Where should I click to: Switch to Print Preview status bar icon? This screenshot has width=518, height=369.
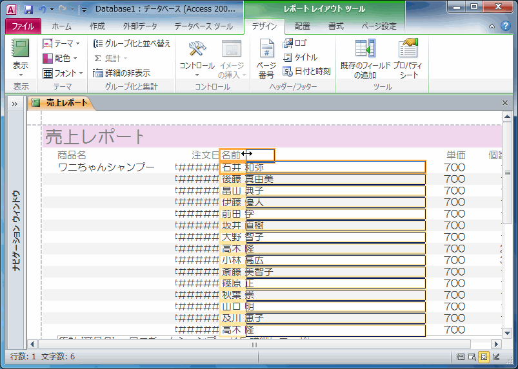tap(472, 357)
